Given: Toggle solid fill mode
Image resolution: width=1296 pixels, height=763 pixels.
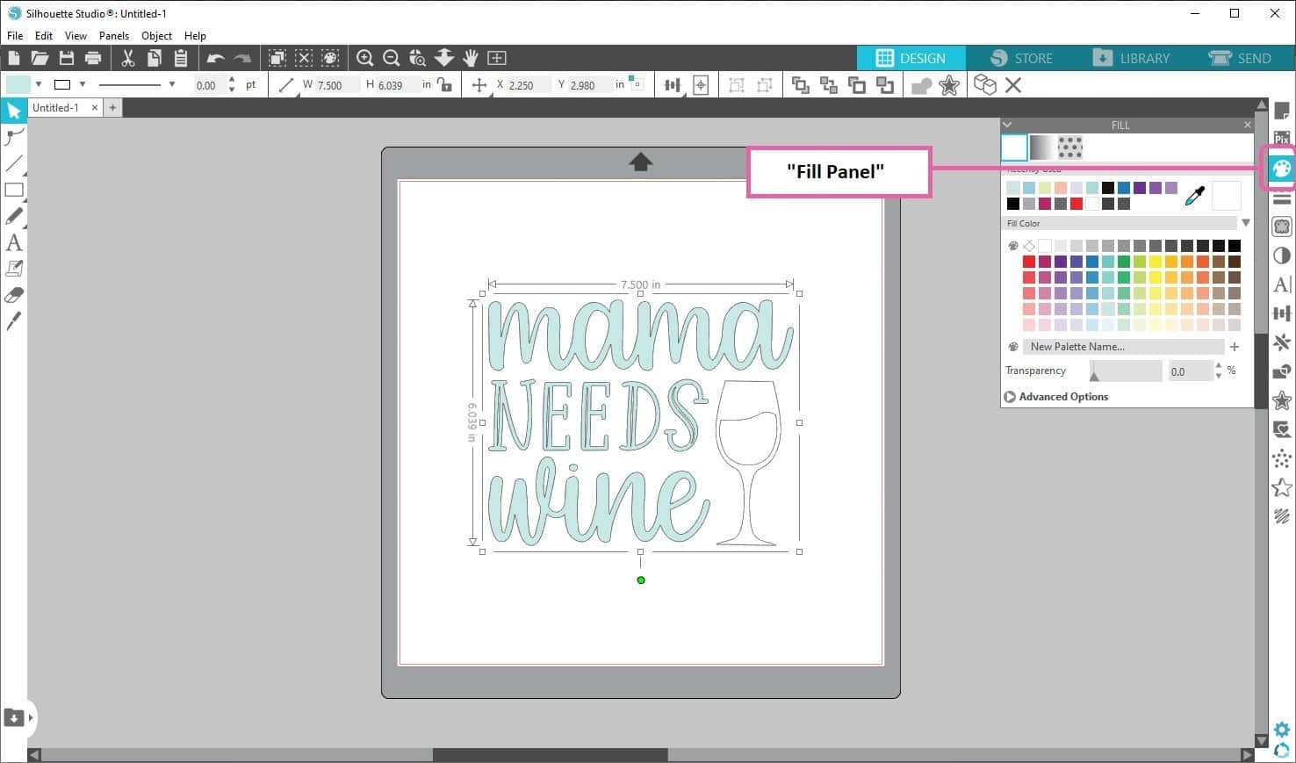Looking at the screenshot, I should coord(1013,147).
